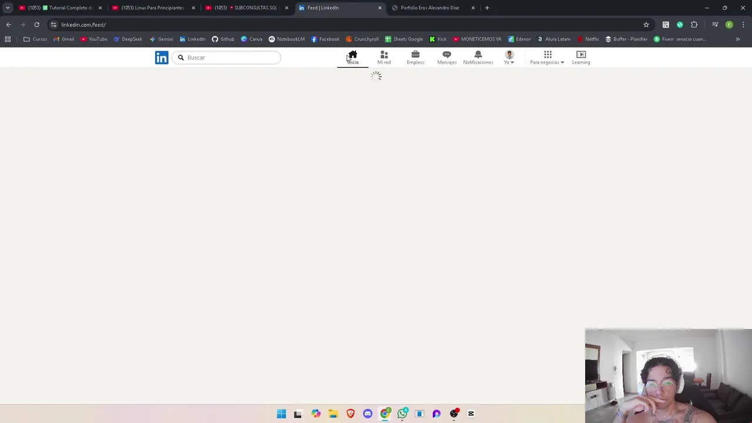This screenshot has width=752, height=423.
Task: Open the Github bookmark
Action: pos(223,39)
